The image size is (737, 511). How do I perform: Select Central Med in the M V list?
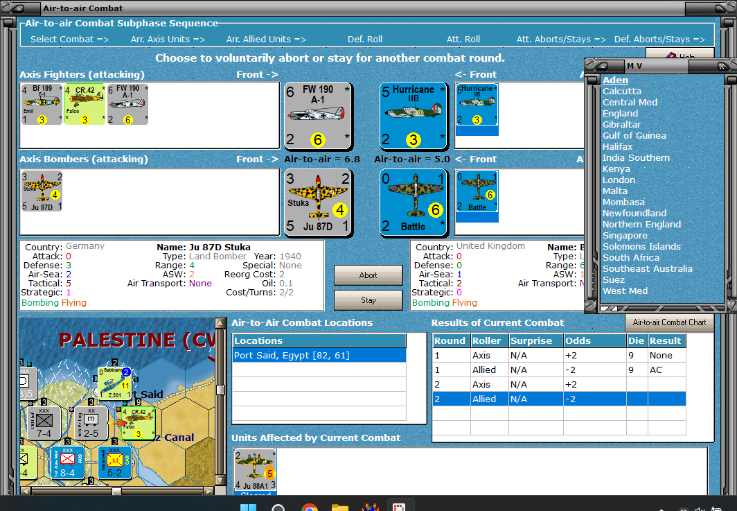coord(630,102)
